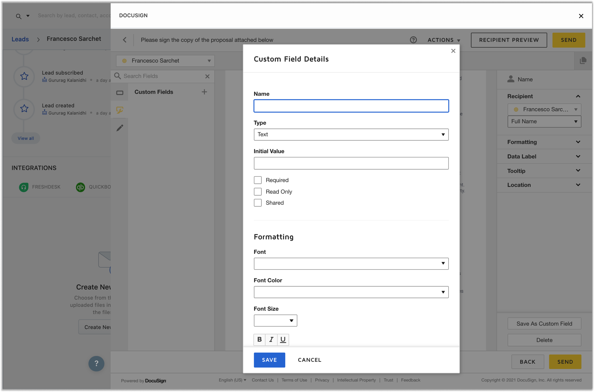Viewport: 594px width, 392px height.
Task: Expand the Tooltip section
Action: [x=544, y=171]
